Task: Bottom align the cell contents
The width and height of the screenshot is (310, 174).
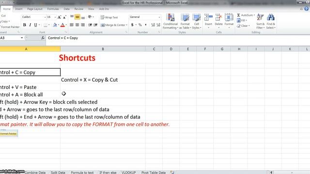Action: (83, 17)
